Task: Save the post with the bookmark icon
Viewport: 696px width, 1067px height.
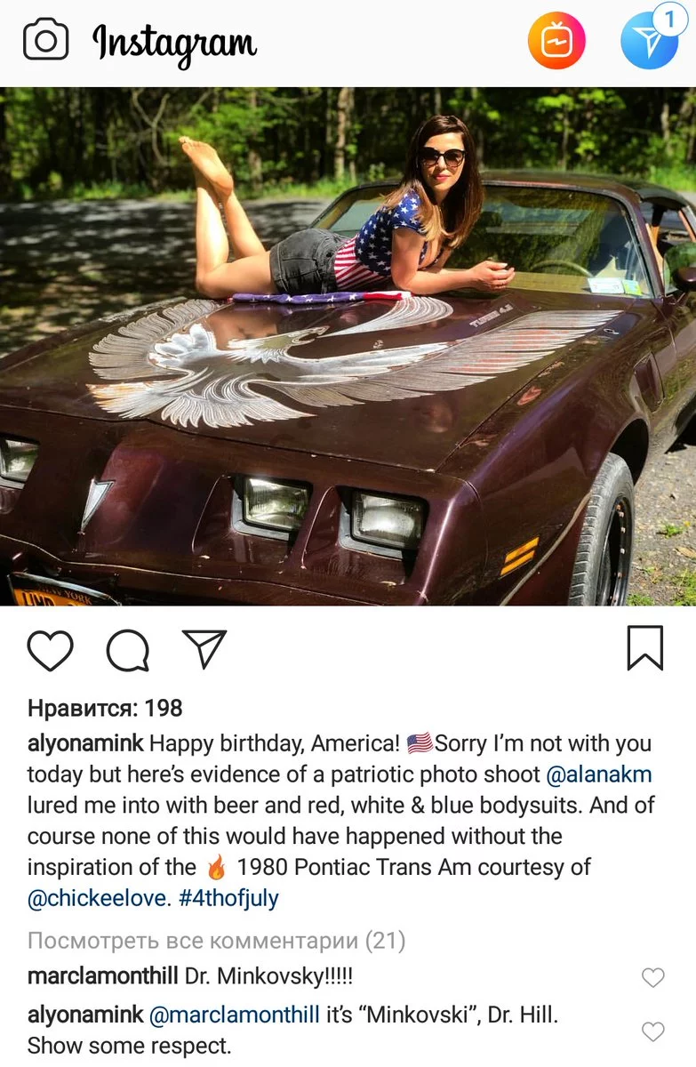Action: click(645, 648)
